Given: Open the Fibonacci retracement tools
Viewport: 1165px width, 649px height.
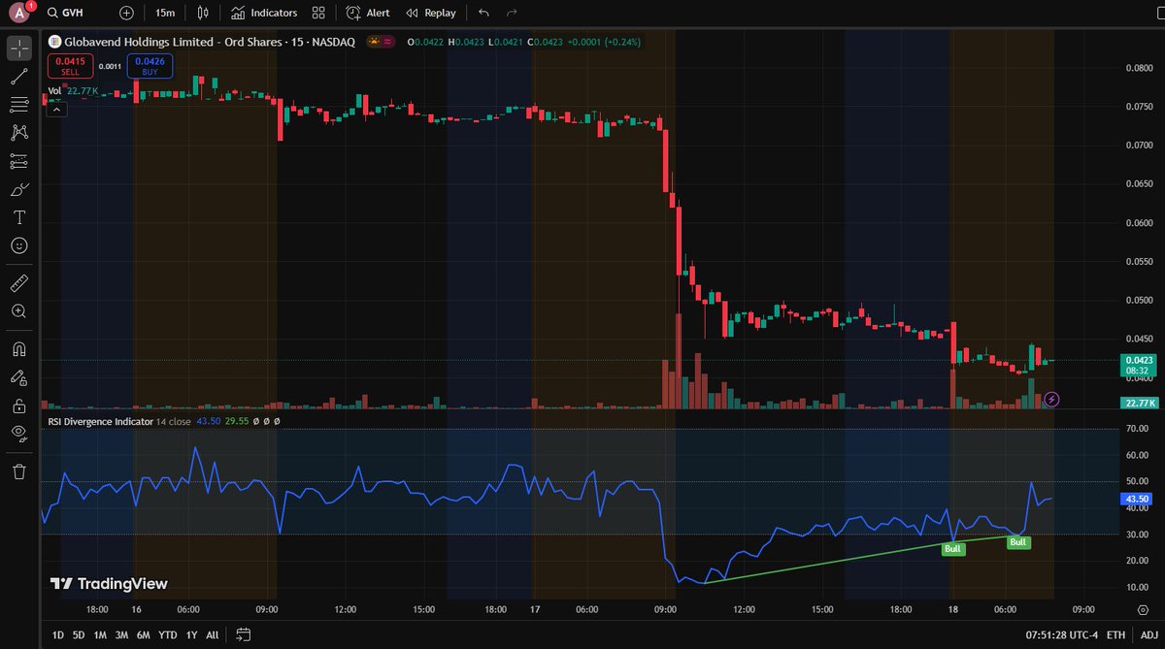Looking at the screenshot, I should click(19, 104).
